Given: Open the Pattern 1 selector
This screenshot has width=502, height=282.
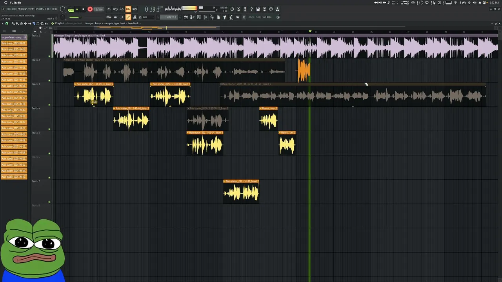Looking at the screenshot, I should click(x=169, y=17).
